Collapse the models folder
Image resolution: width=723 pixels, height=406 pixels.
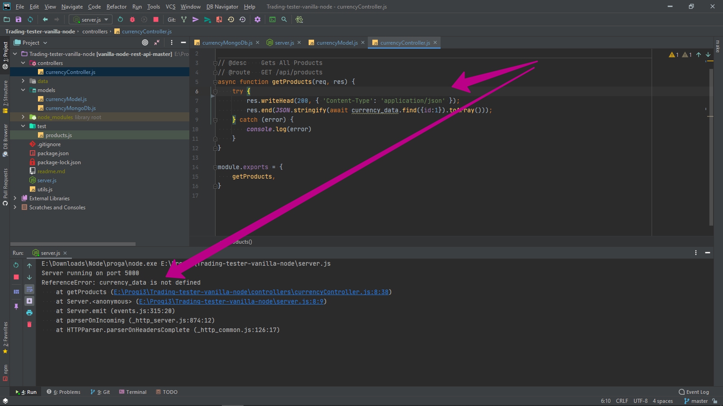(x=23, y=90)
